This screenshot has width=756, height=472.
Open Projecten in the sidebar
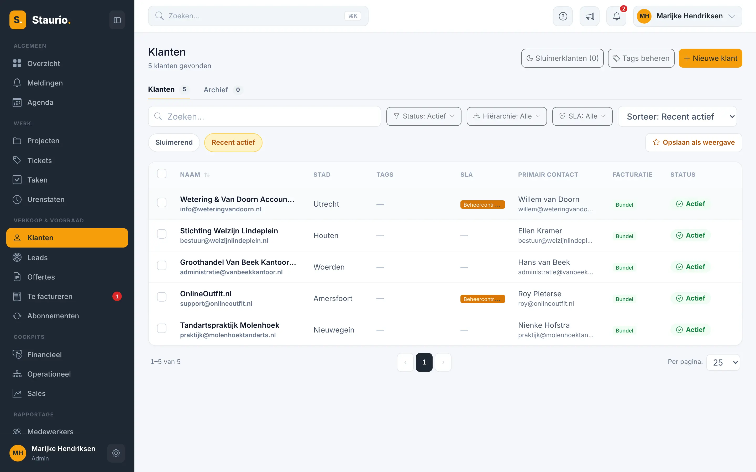click(x=67, y=141)
